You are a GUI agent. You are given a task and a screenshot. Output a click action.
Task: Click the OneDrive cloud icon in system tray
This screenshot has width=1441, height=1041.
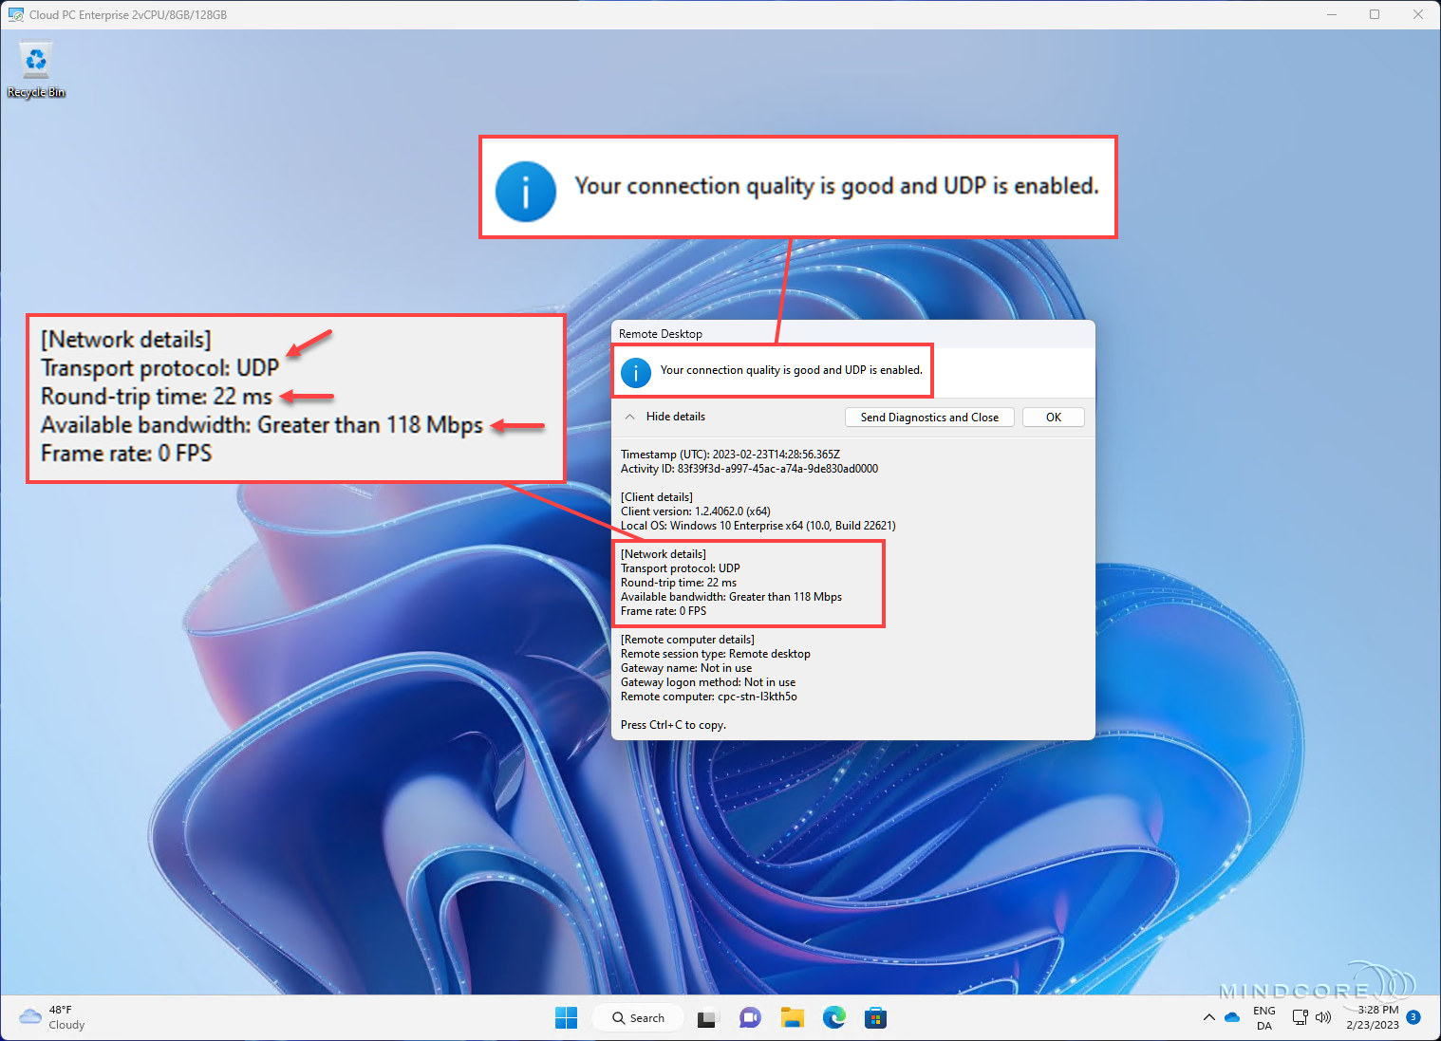coord(1231,1016)
